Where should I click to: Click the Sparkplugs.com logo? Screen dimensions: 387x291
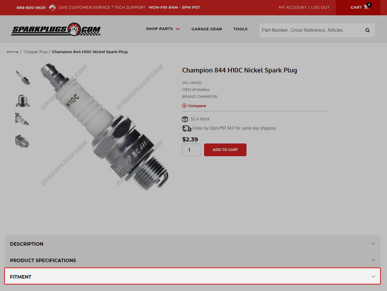pos(56,29)
